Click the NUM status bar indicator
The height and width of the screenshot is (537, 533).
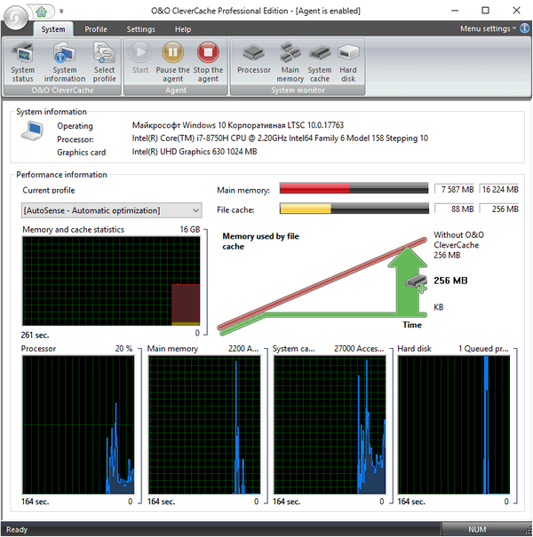[x=477, y=530]
